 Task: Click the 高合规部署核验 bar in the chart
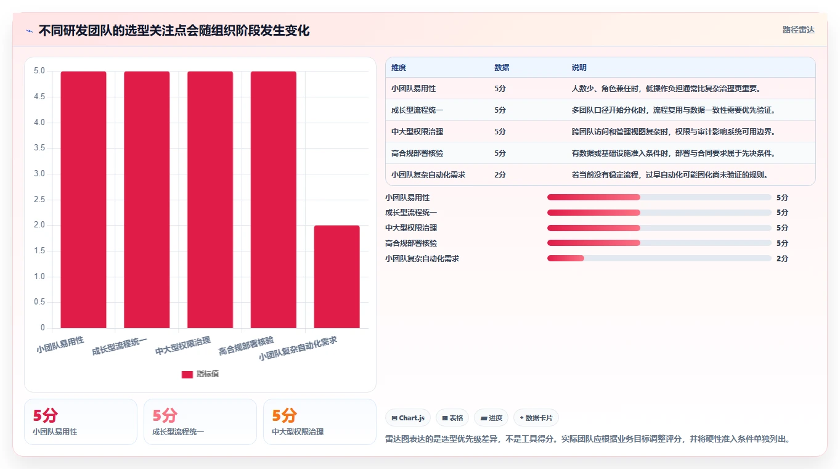[274, 200]
